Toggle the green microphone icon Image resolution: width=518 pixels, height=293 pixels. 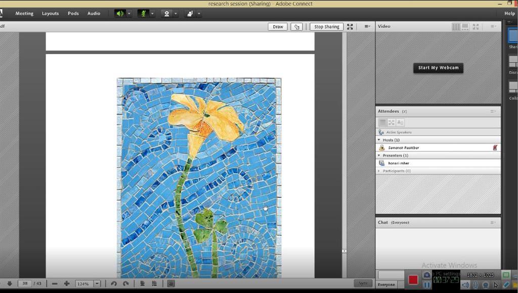coord(143,14)
